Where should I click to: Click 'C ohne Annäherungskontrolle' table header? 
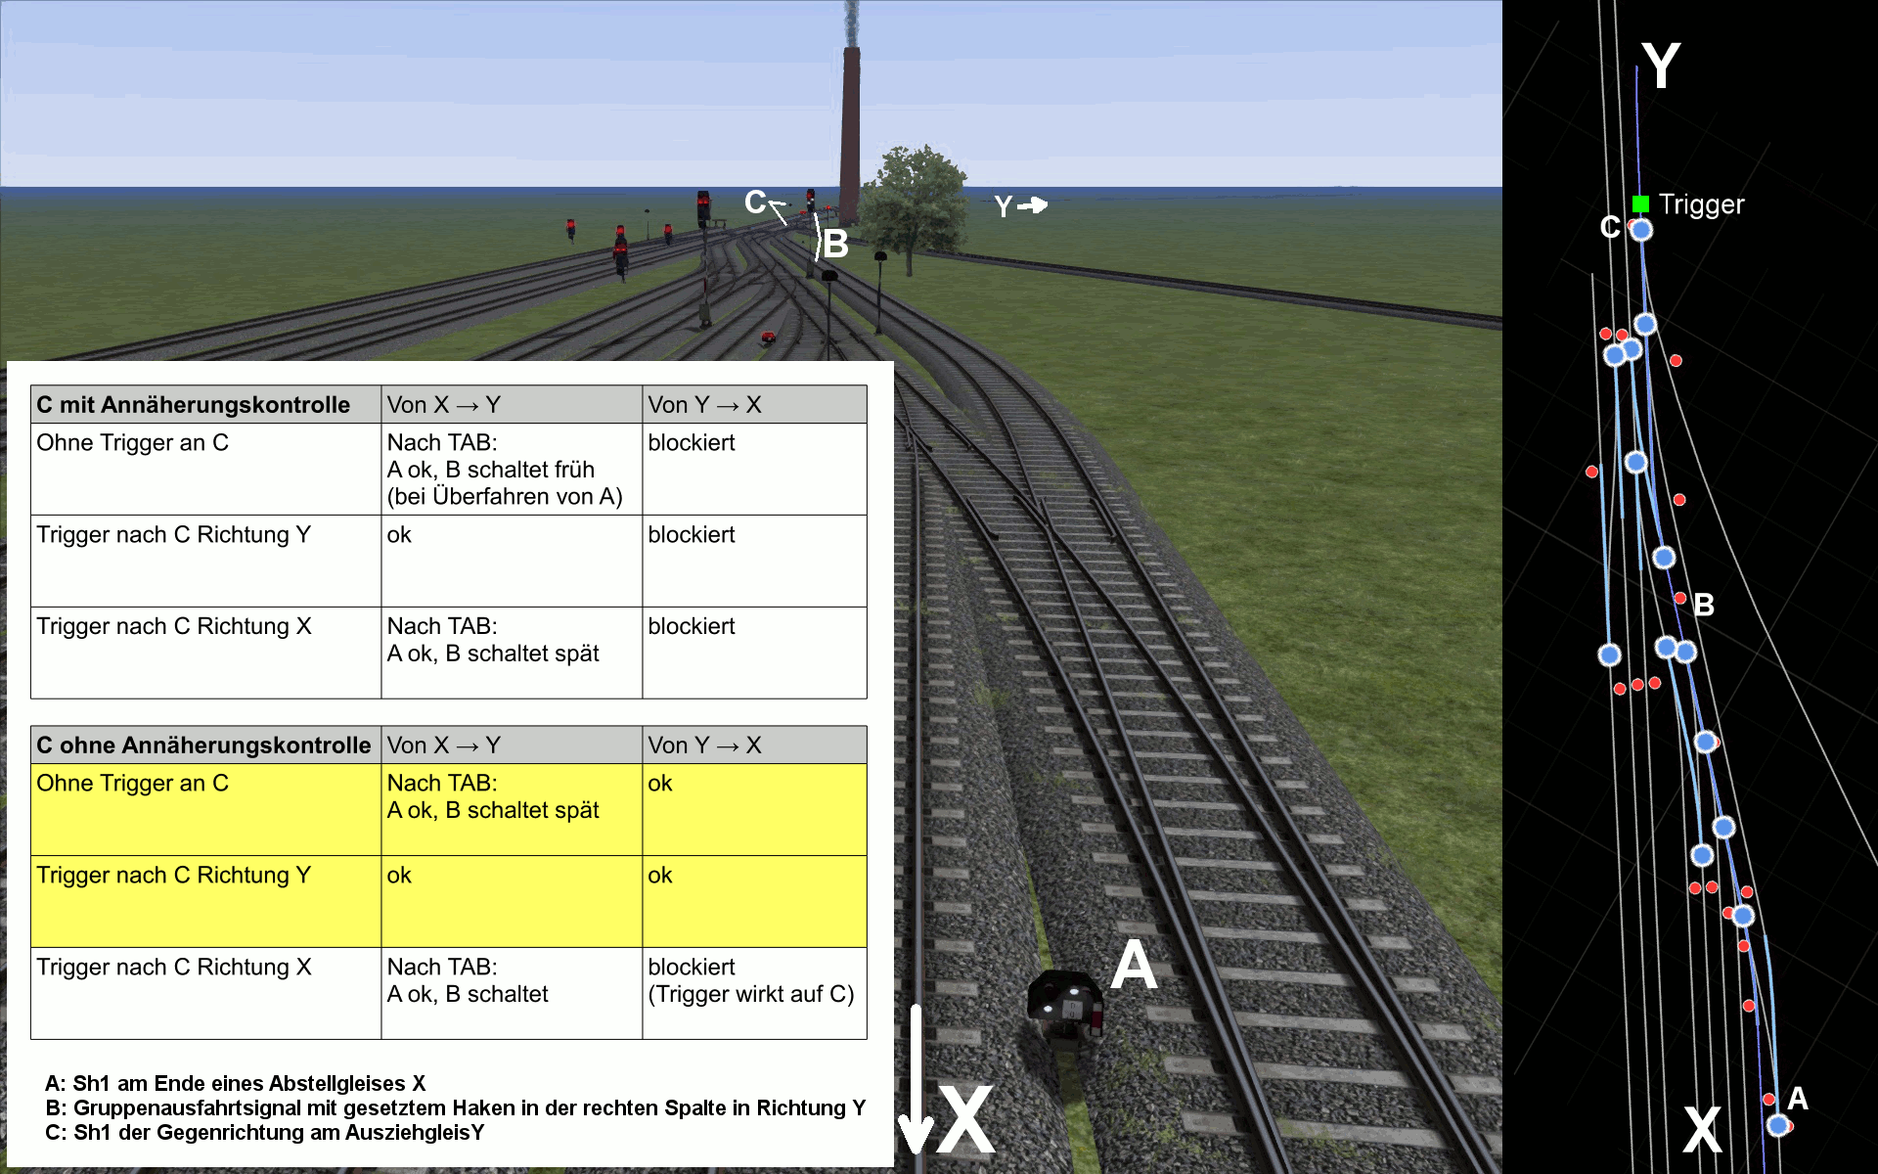(x=205, y=745)
